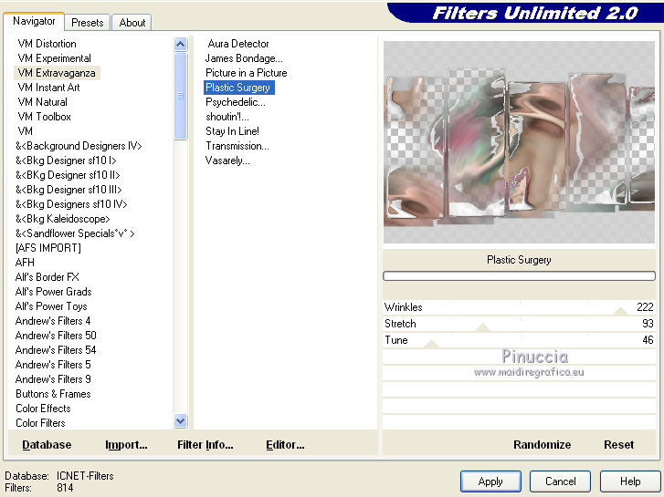Open the About tab
This screenshot has height=497, width=664.
pos(132,23)
